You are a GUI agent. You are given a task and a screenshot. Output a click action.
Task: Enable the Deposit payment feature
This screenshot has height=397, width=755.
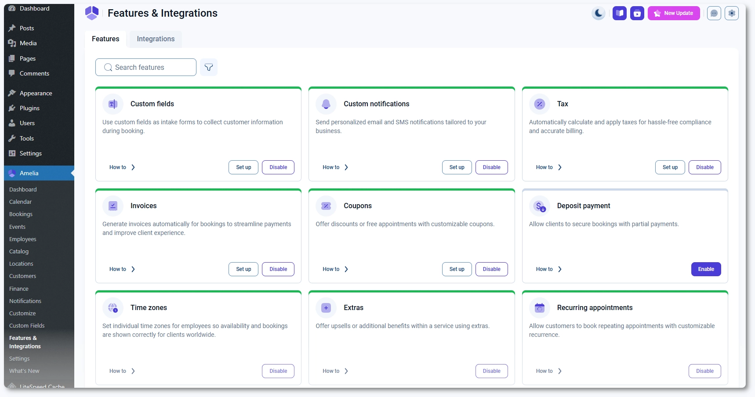[x=706, y=269]
